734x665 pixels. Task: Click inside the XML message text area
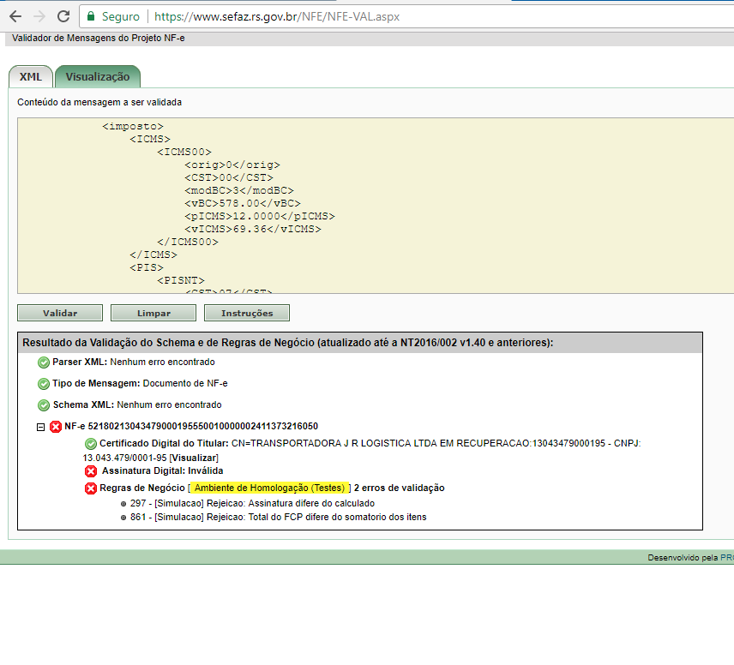point(376,206)
